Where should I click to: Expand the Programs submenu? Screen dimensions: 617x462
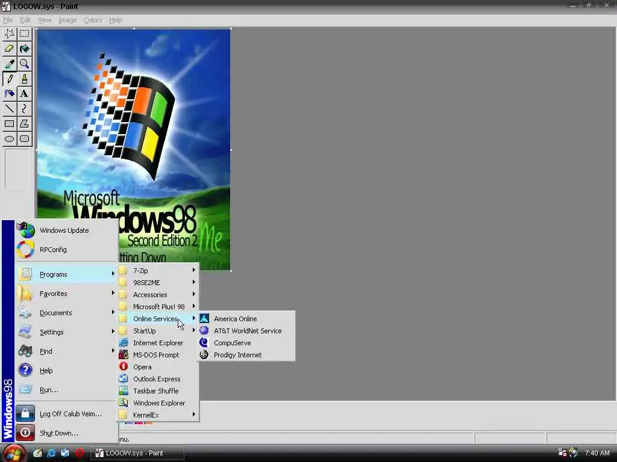(x=66, y=274)
